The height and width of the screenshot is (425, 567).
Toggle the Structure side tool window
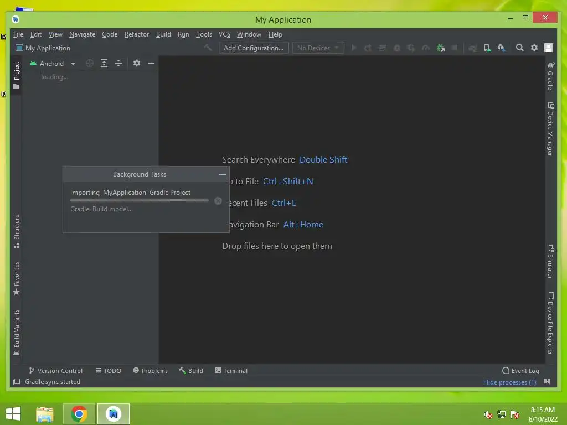click(16, 231)
